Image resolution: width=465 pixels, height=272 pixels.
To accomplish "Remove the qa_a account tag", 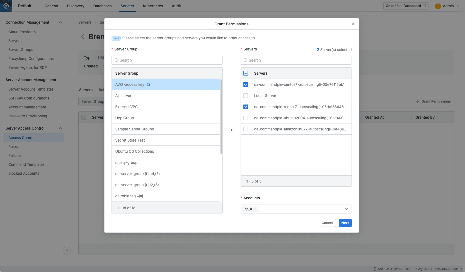I will (x=254, y=209).
